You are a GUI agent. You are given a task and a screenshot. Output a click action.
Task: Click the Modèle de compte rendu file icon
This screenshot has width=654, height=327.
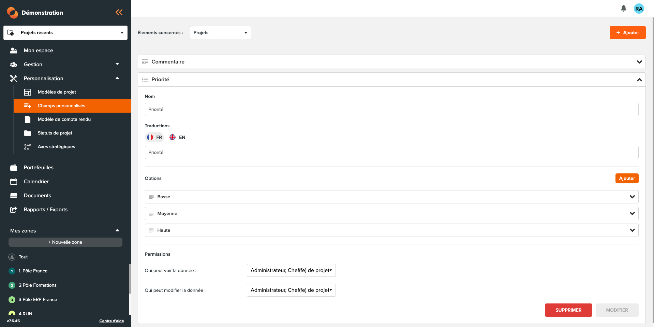(x=28, y=119)
